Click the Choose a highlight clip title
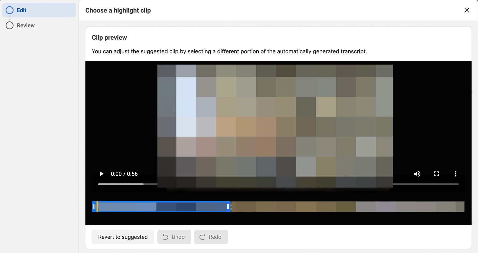478x253 pixels. coord(118,10)
